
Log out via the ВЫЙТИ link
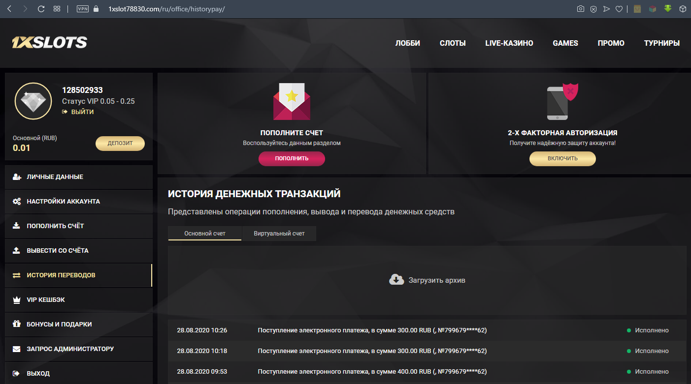click(78, 112)
